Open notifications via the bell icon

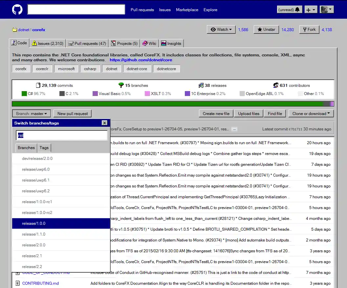[x=297, y=9]
